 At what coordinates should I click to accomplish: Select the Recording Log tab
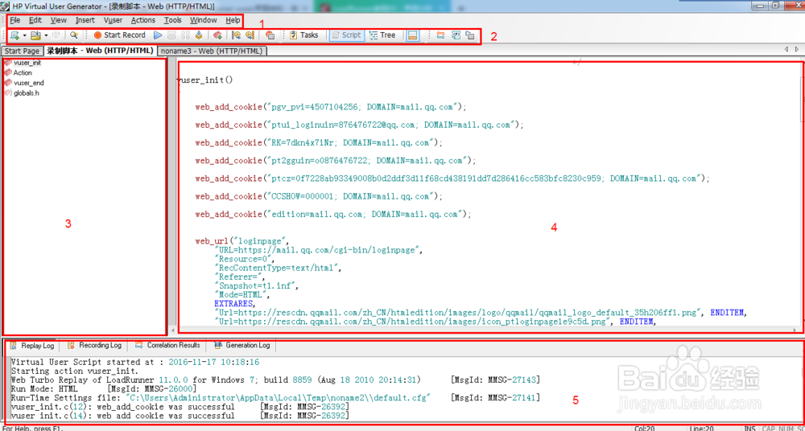pyautogui.click(x=94, y=345)
